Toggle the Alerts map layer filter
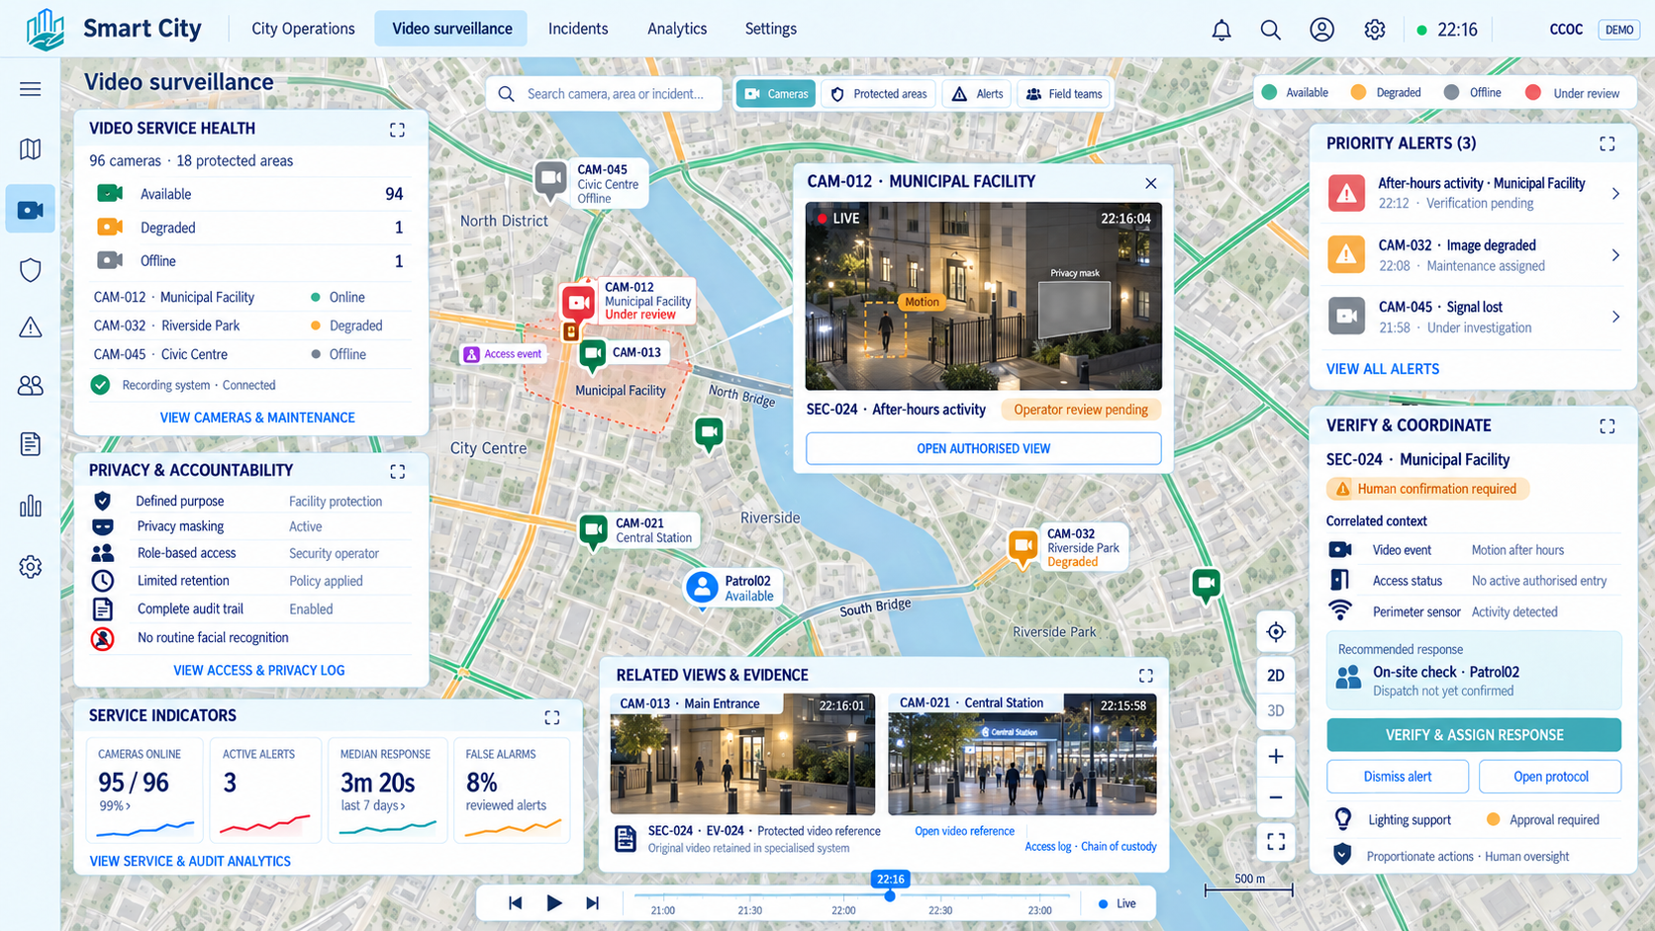Viewport: 1655px width, 931px height. pyautogui.click(x=978, y=94)
